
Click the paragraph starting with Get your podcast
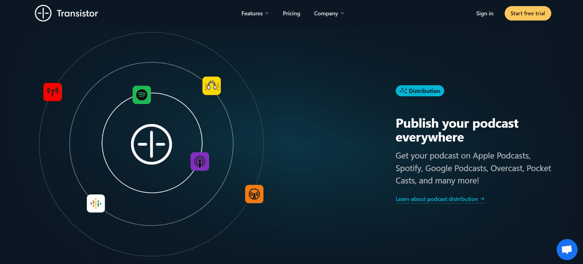pyautogui.click(x=473, y=168)
